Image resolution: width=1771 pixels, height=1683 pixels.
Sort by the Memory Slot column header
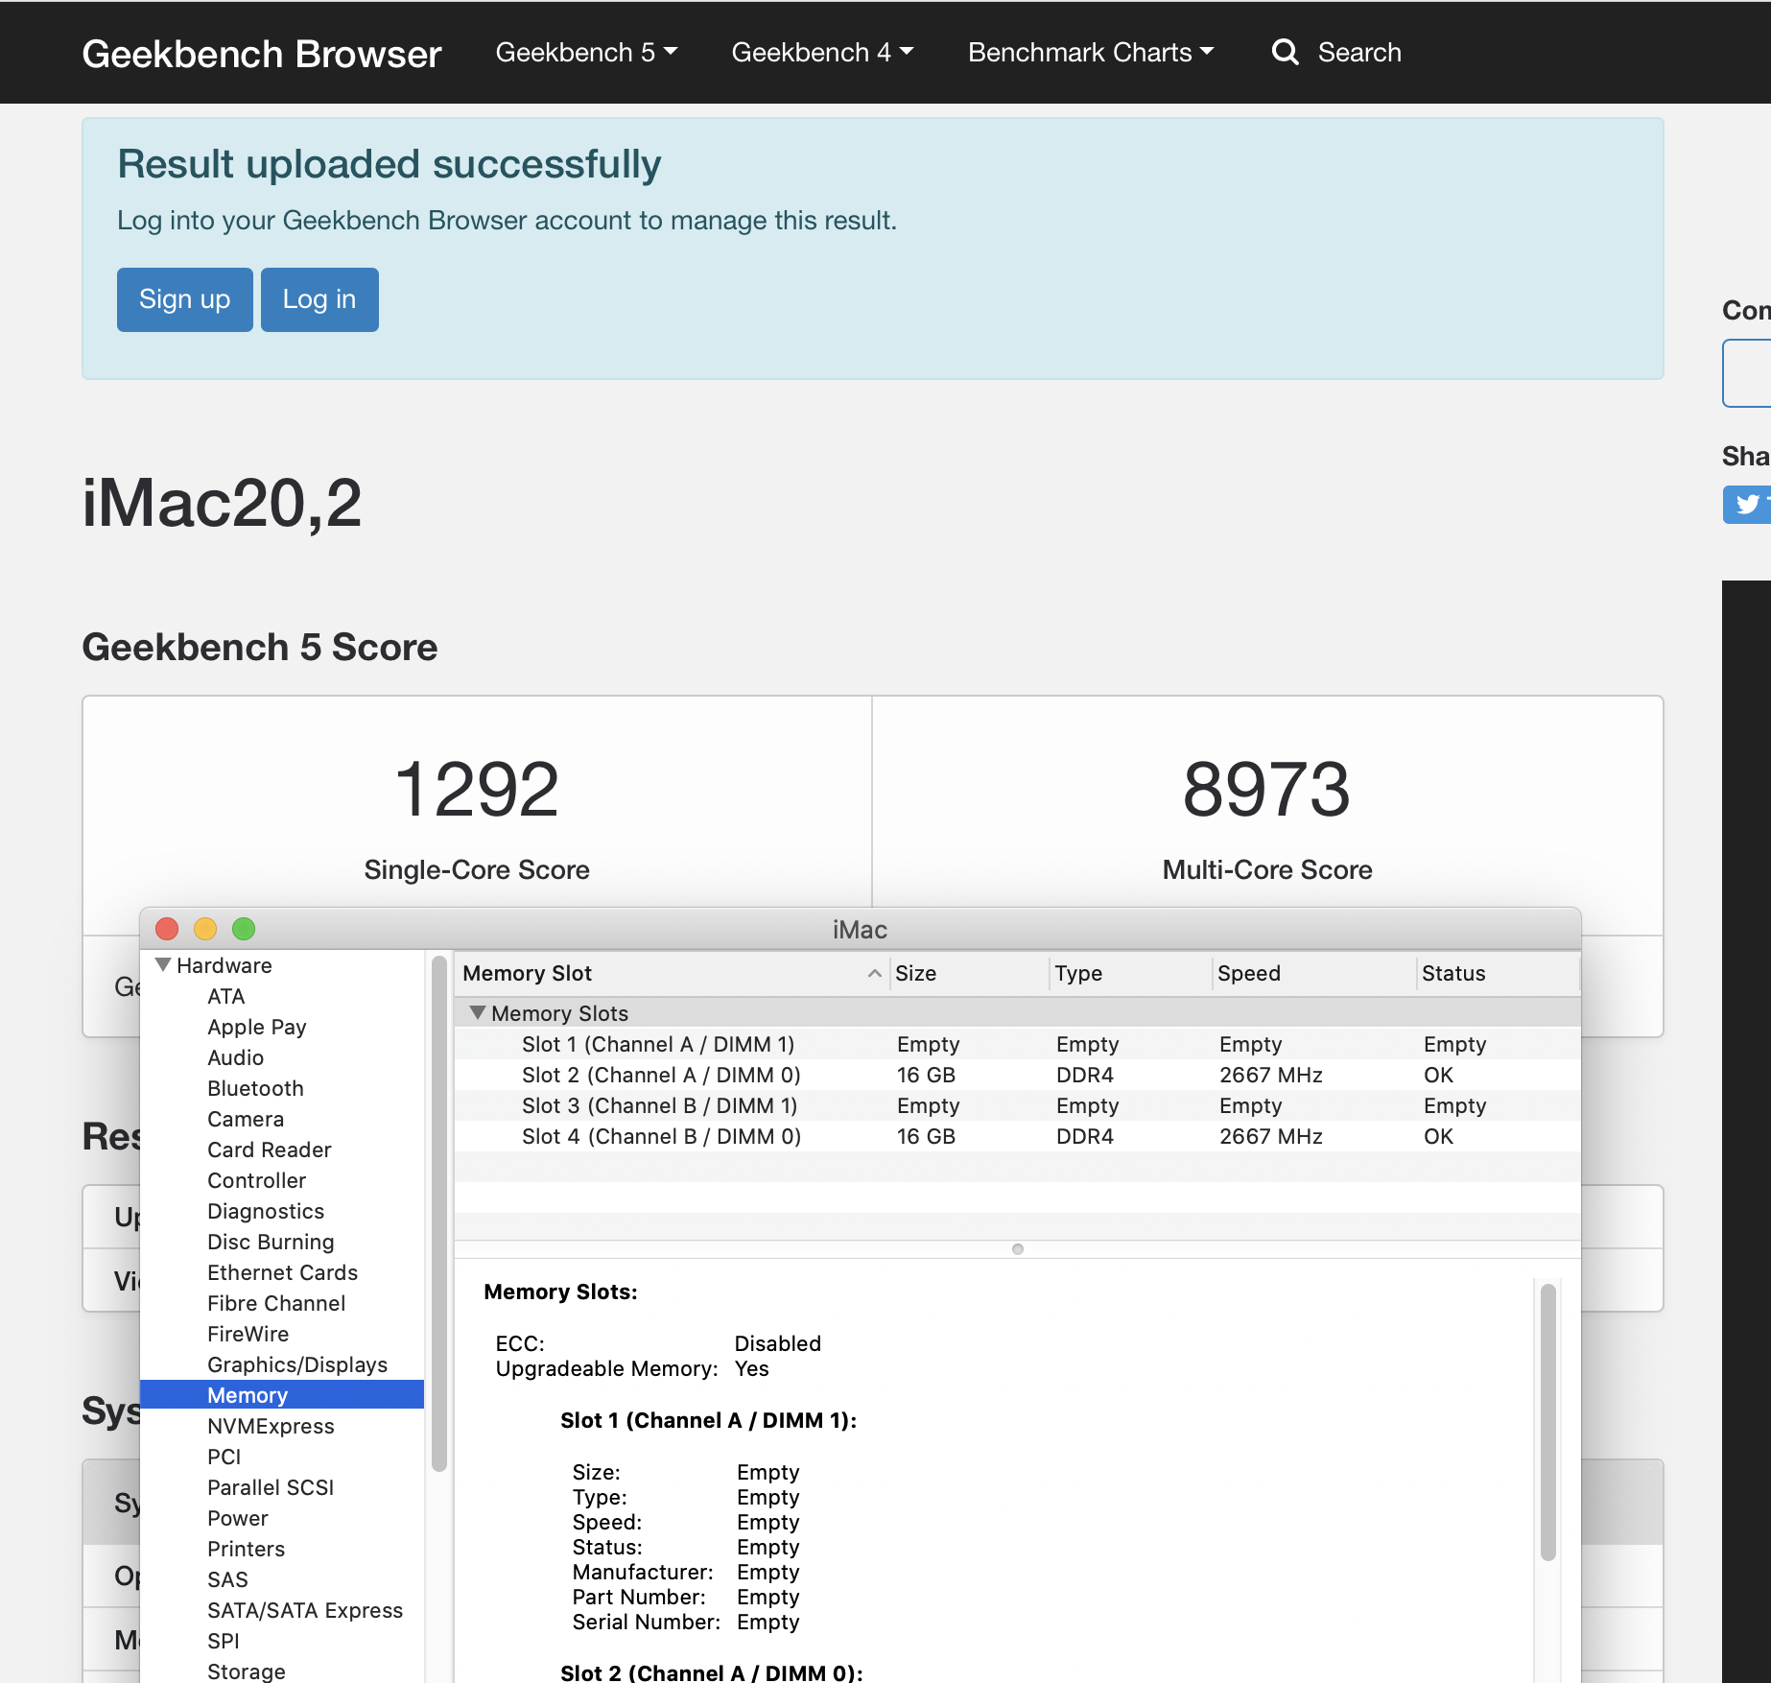(x=672, y=973)
